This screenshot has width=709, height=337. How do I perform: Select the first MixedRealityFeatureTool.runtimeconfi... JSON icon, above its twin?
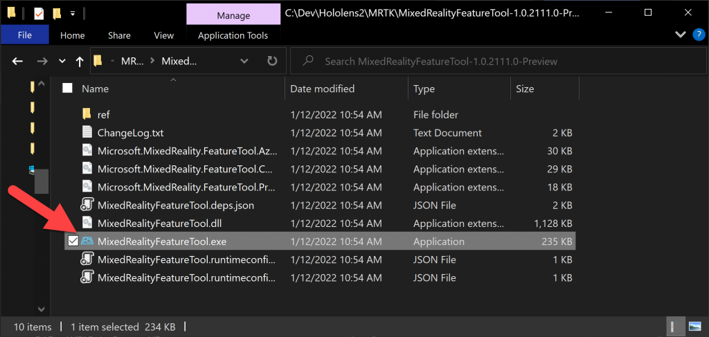(87, 259)
